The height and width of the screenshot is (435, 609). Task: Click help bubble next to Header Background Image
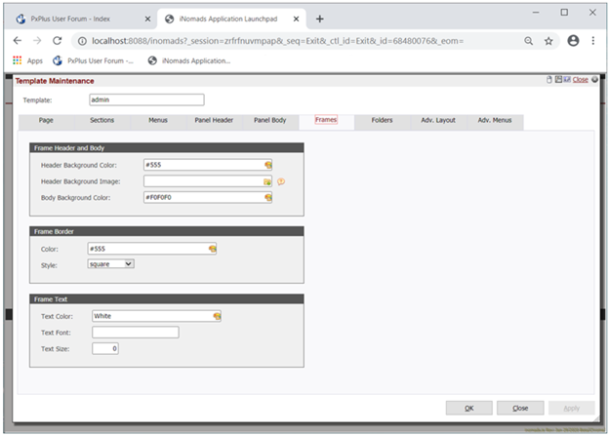[281, 181]
